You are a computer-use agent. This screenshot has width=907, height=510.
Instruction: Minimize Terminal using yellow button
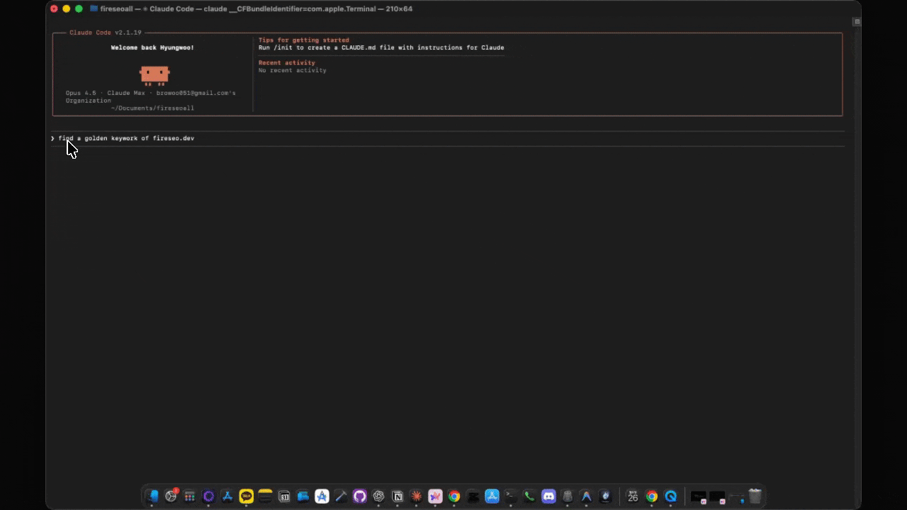tap(67, 8)
